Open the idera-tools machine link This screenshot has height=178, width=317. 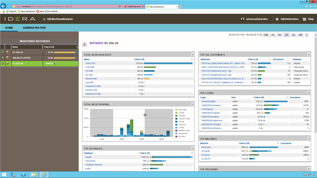click(206, 147)
